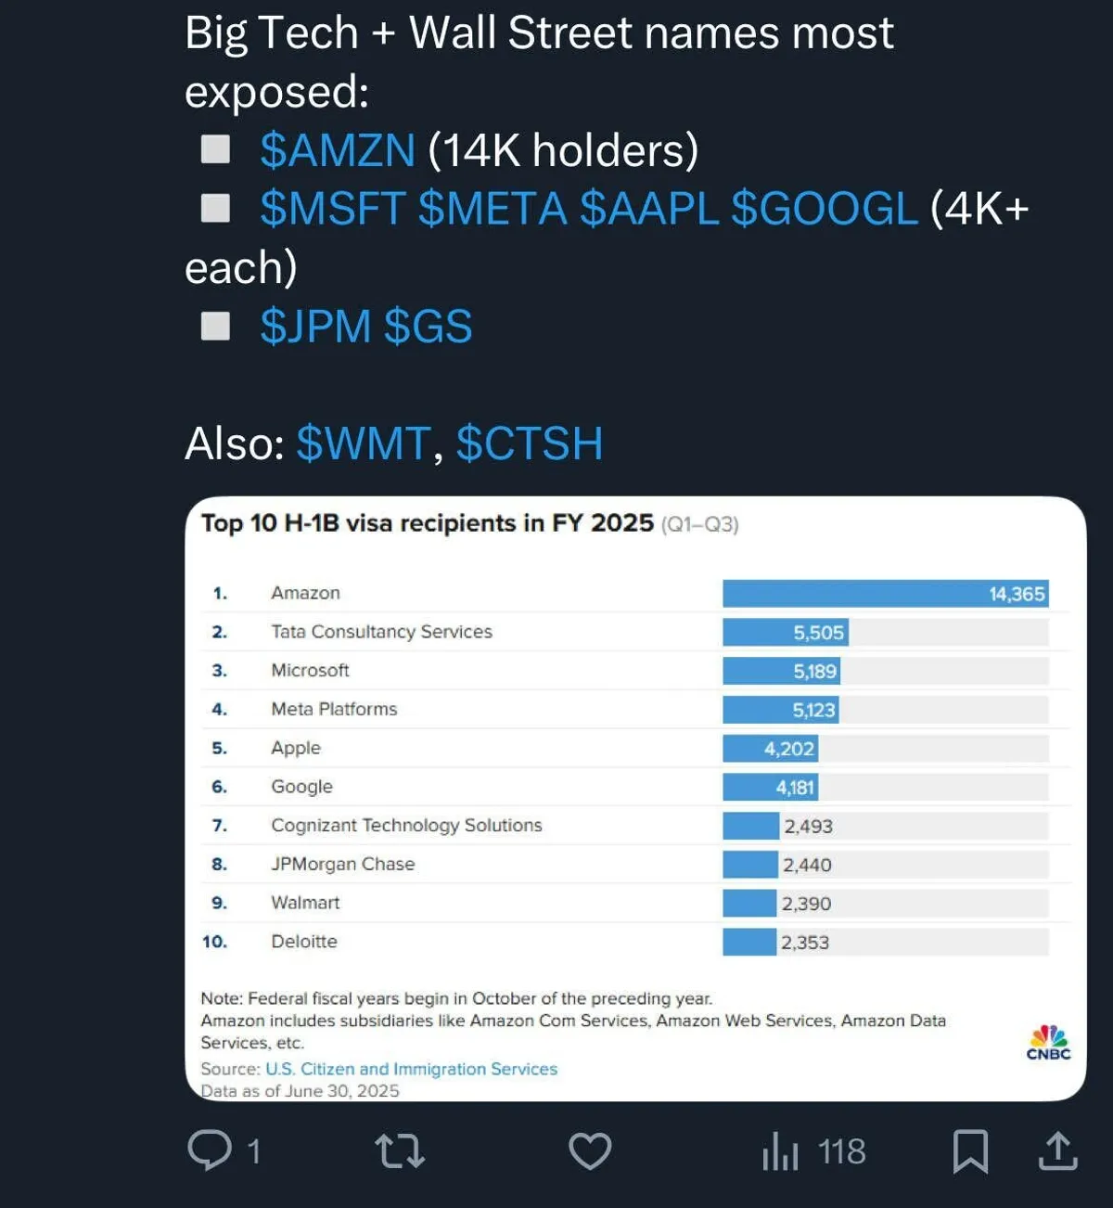Click Amazon's 14,365 blue bar
The width and height of the screenshot is (1113, 1208).
[x=885, y=594]
